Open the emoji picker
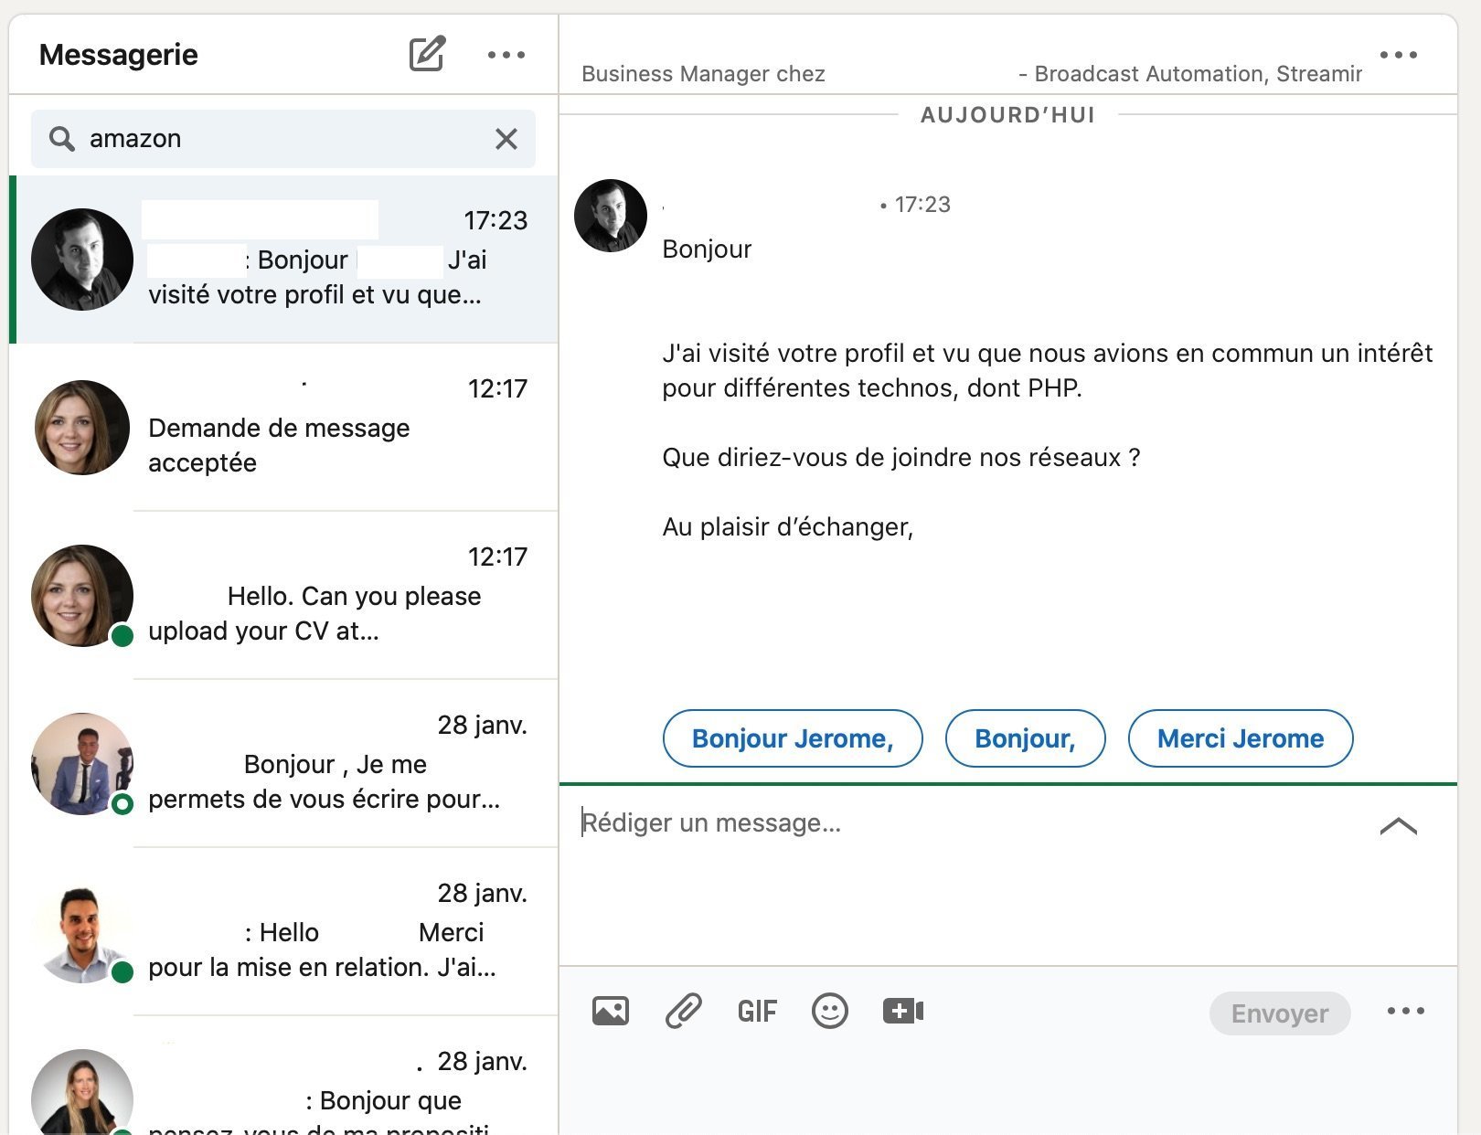This screenshot has height=1135, width=1481. 829,1011
